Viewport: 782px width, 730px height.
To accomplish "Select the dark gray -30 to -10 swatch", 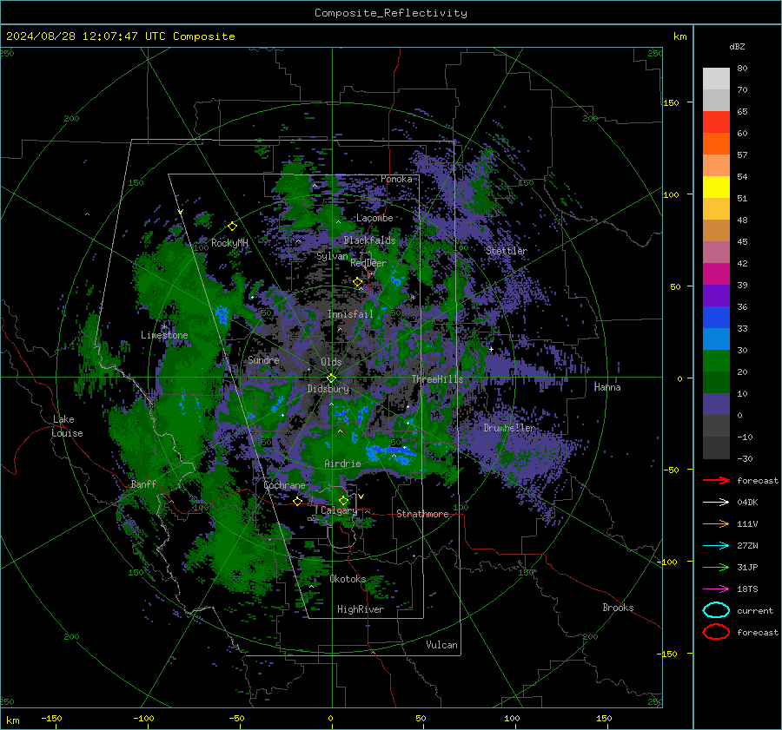I will pyautogui.click(x=716, y=448).
